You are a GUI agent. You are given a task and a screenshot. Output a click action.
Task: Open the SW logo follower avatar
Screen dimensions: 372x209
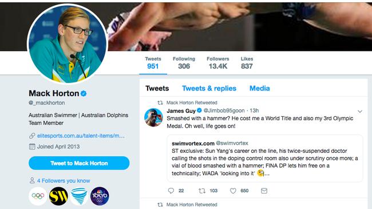pyautogui.click(x=58, y=196)
